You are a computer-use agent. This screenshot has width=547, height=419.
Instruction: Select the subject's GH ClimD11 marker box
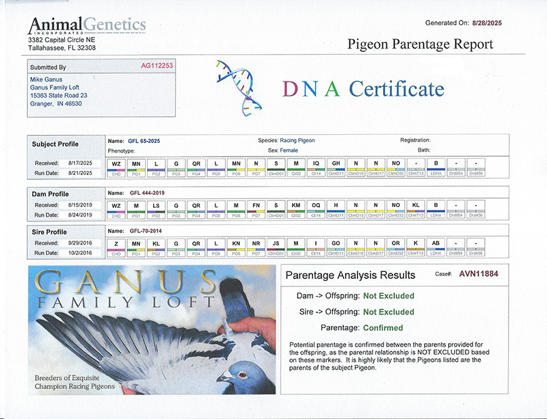point(336,165)
